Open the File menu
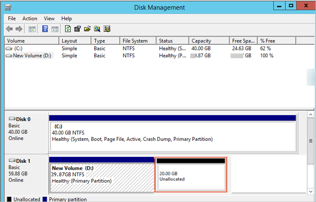 click(x=12, y=19)
